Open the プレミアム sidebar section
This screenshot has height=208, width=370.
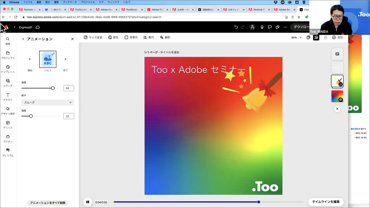click(8, 153)
